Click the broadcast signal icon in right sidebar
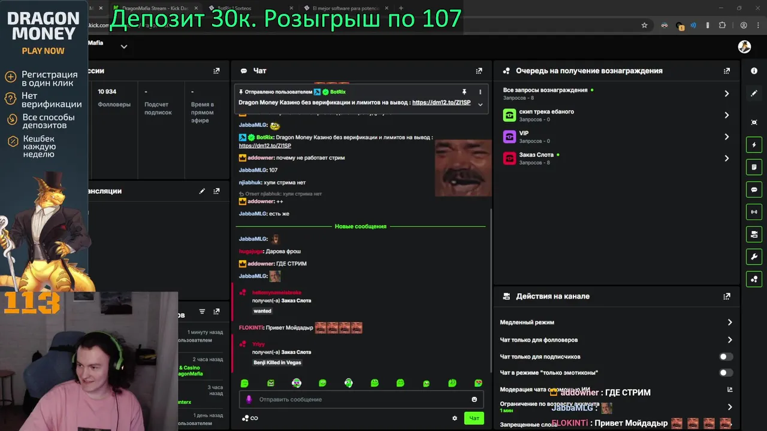Screen dimensions: 767x431 click(x=754, y=212)
